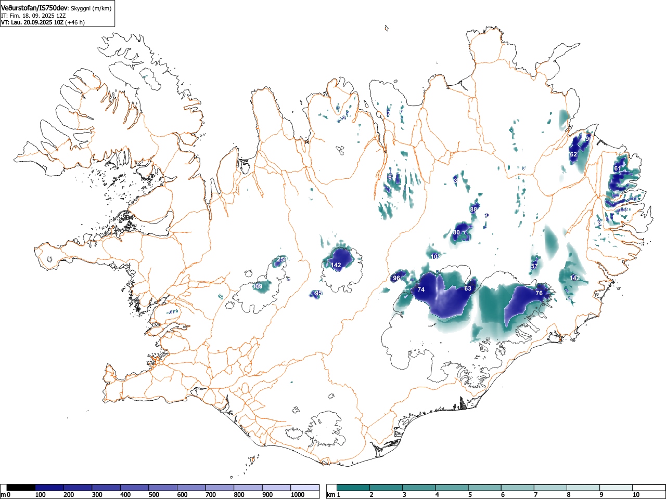Click the "76" visibility value on the map
Viewport: 666px width, 499px height.
pyautogui.click(x=539, y=293)
